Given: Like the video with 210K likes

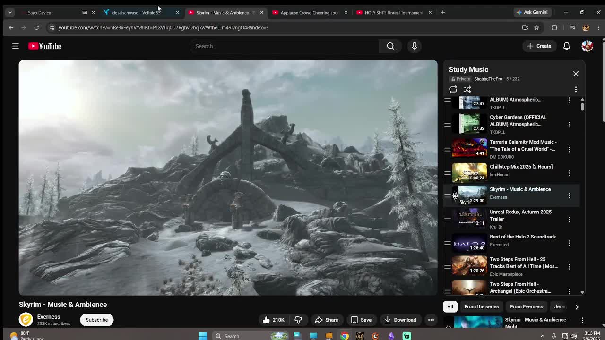Looking at the screenshot, I should [x=274, y=320].
